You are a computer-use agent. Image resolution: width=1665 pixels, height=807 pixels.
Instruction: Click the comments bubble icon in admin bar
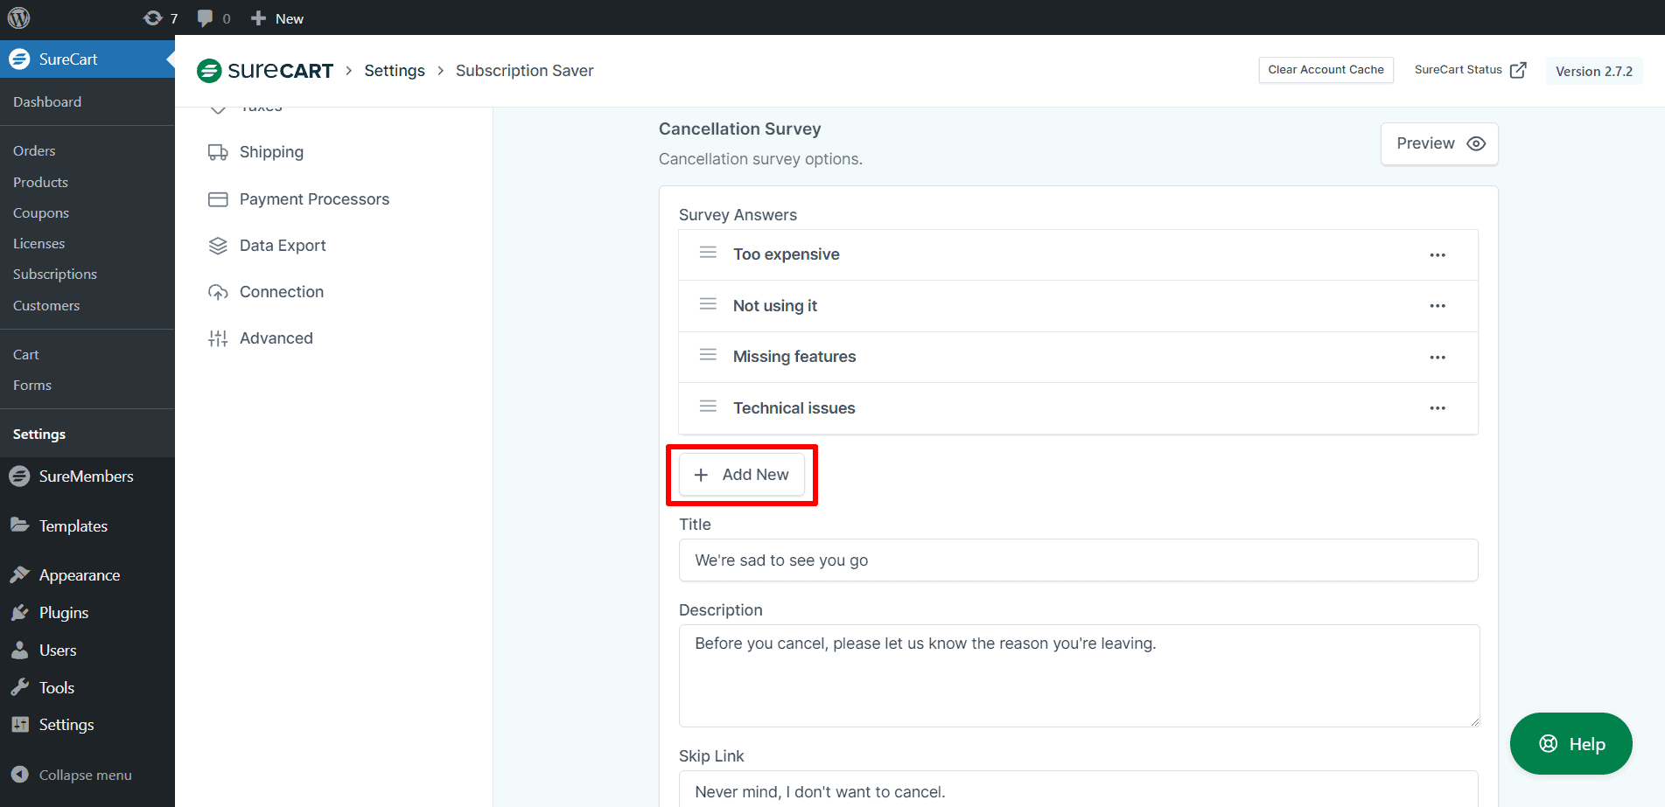point(203,17)
